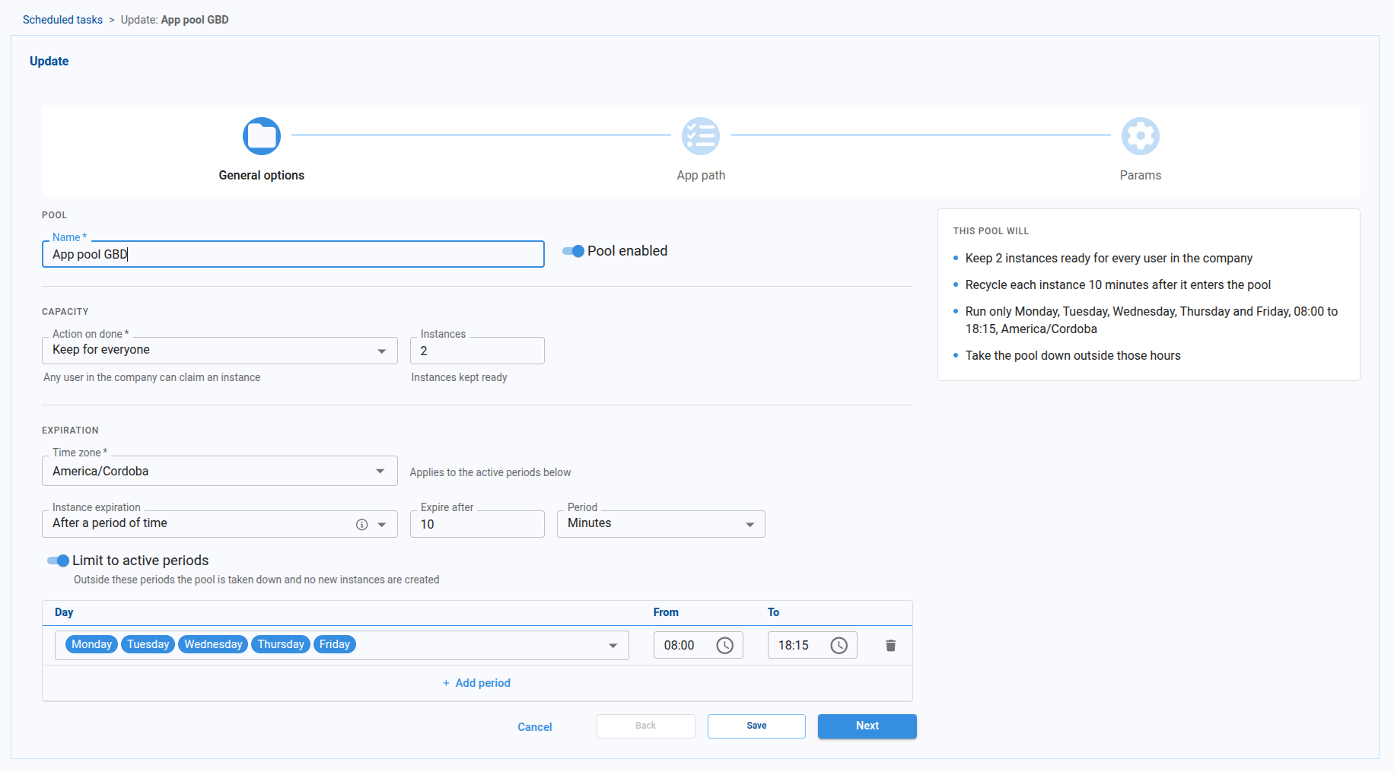
Task: Click the Add period link
Action: 477,683
